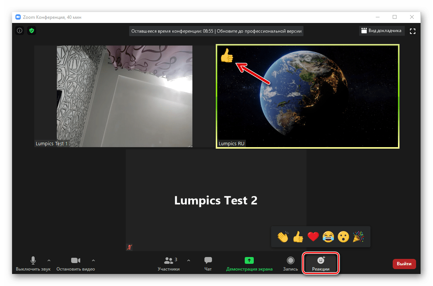
Task: Minimize the Zoom conference window
Action: click(378, 17)
